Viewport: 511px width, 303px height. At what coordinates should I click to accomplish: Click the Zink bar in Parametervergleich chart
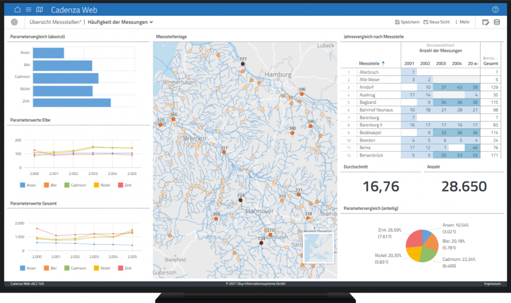point(72,103)
